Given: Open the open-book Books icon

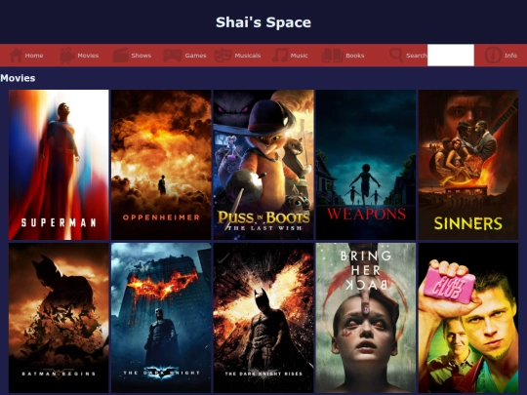Looking at the screenshot, I should tap(332, 56).
